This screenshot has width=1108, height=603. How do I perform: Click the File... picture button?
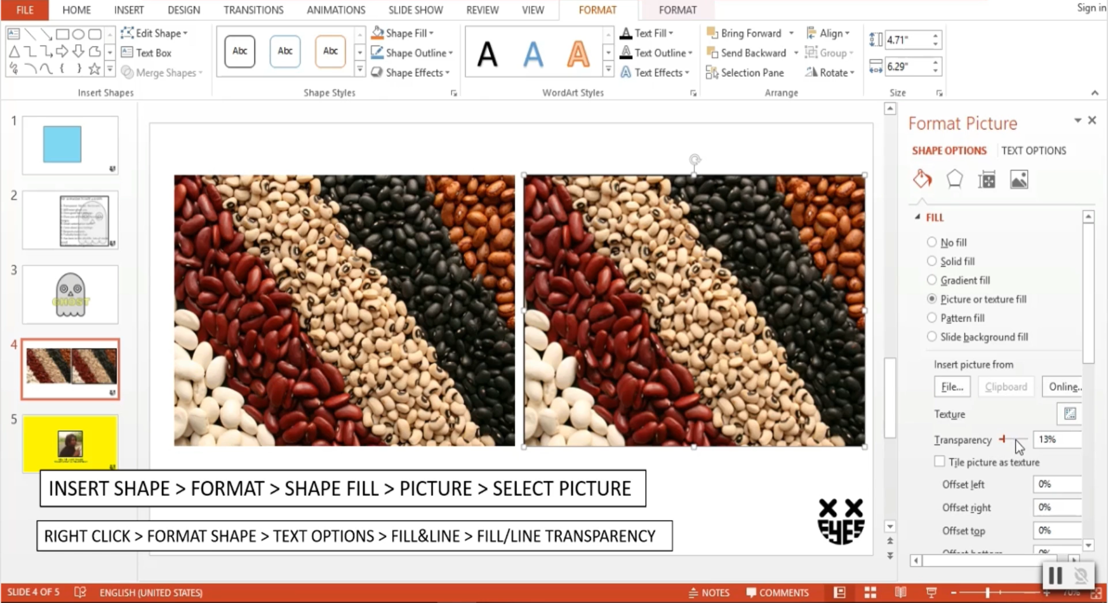point(952,387)
